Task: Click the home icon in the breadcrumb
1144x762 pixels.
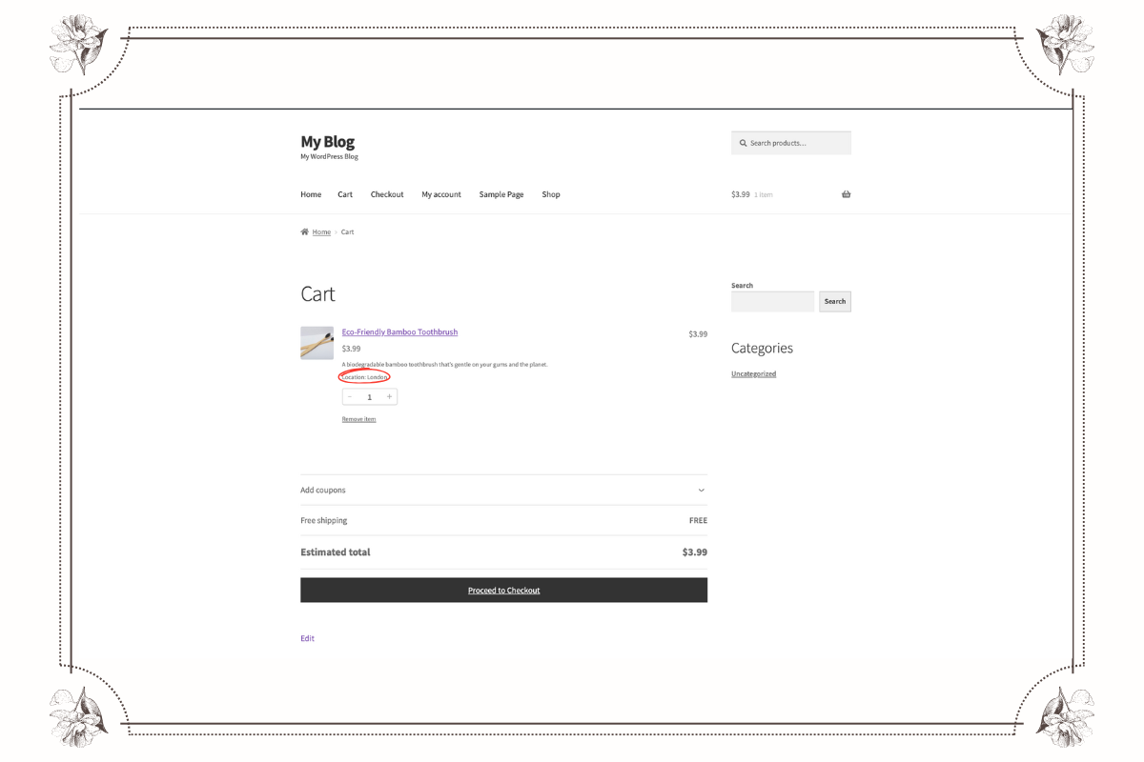Action: click(x=303, y=231)
